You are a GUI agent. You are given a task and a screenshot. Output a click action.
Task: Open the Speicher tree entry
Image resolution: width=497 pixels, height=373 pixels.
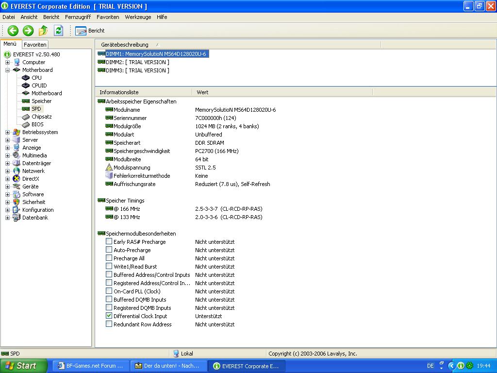click(41, 101)
